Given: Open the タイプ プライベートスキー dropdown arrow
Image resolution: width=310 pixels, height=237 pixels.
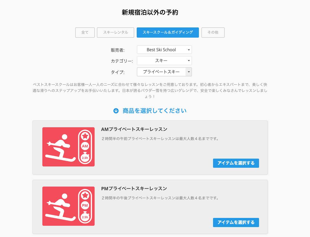Looking at the screenshot, I should (x=189, y=72).
